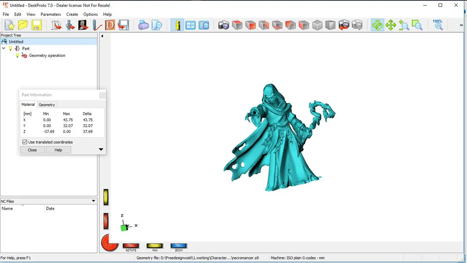Switch to front view using the red-front cube
The width and height of the screenshot is (467, 263).
coord(250,25)
